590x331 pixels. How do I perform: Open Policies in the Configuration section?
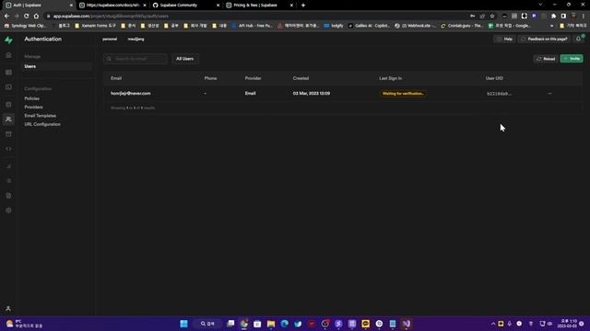click(32, 98)
